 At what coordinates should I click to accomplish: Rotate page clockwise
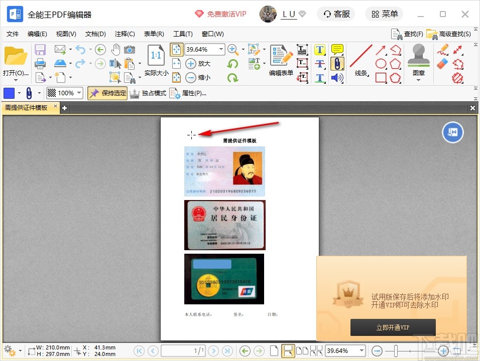(232, 78)
